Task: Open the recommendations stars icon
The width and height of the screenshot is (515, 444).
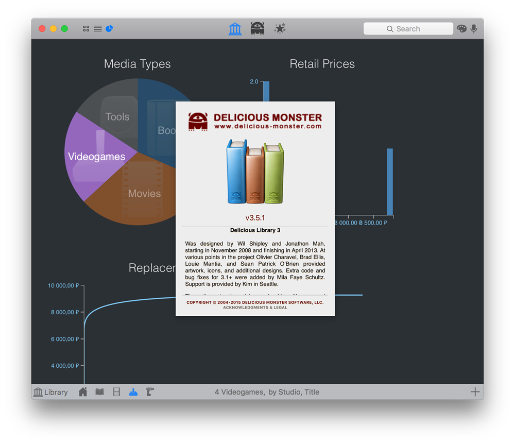Action: (280, 28)
